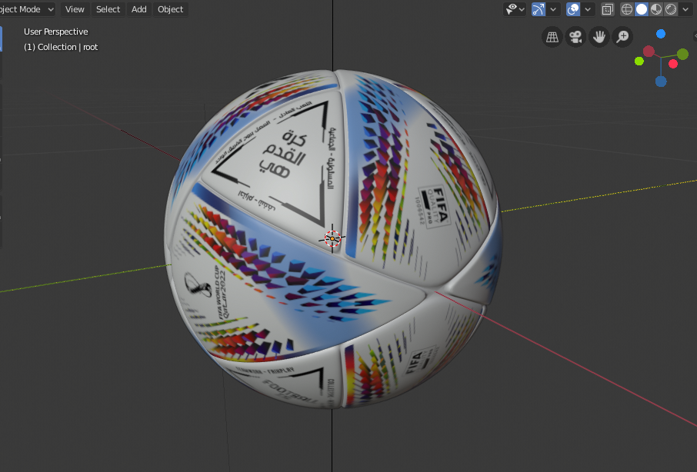Image resolution: width=697 pixels, height=472 pixels.
Task: Click the blue Z axis on navigation gizmo
Action: pos(661,33)
